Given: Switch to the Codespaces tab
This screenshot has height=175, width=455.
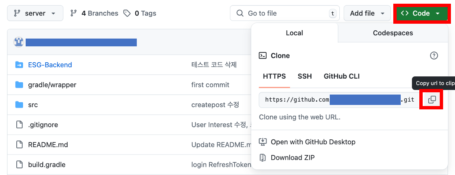Looking at the screenshot, I should click(x=393, y=33).
